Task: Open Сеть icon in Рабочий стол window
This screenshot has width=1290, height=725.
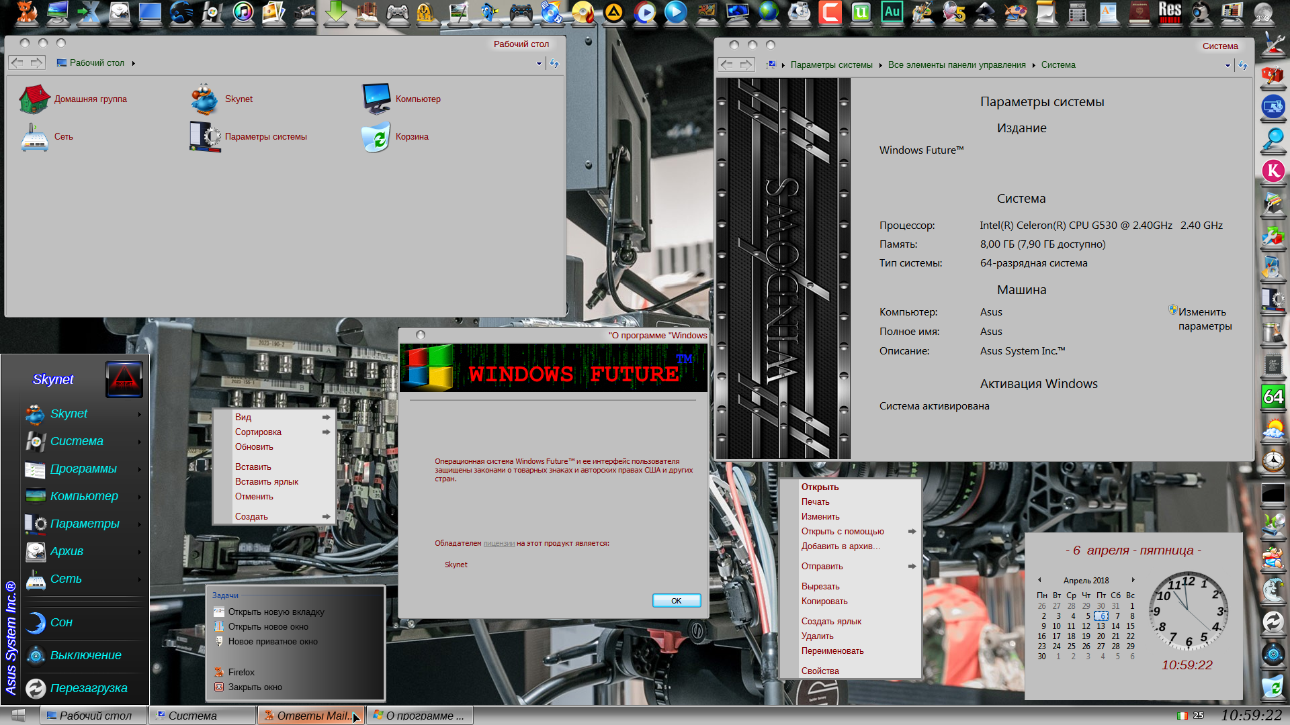Action: (x=47, y=136)
